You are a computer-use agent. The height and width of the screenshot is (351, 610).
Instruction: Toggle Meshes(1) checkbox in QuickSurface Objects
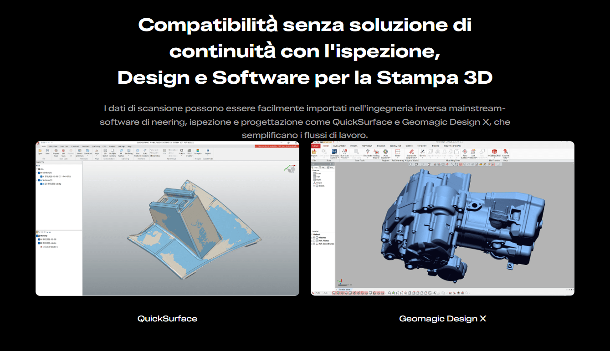(x=39, y=173)
